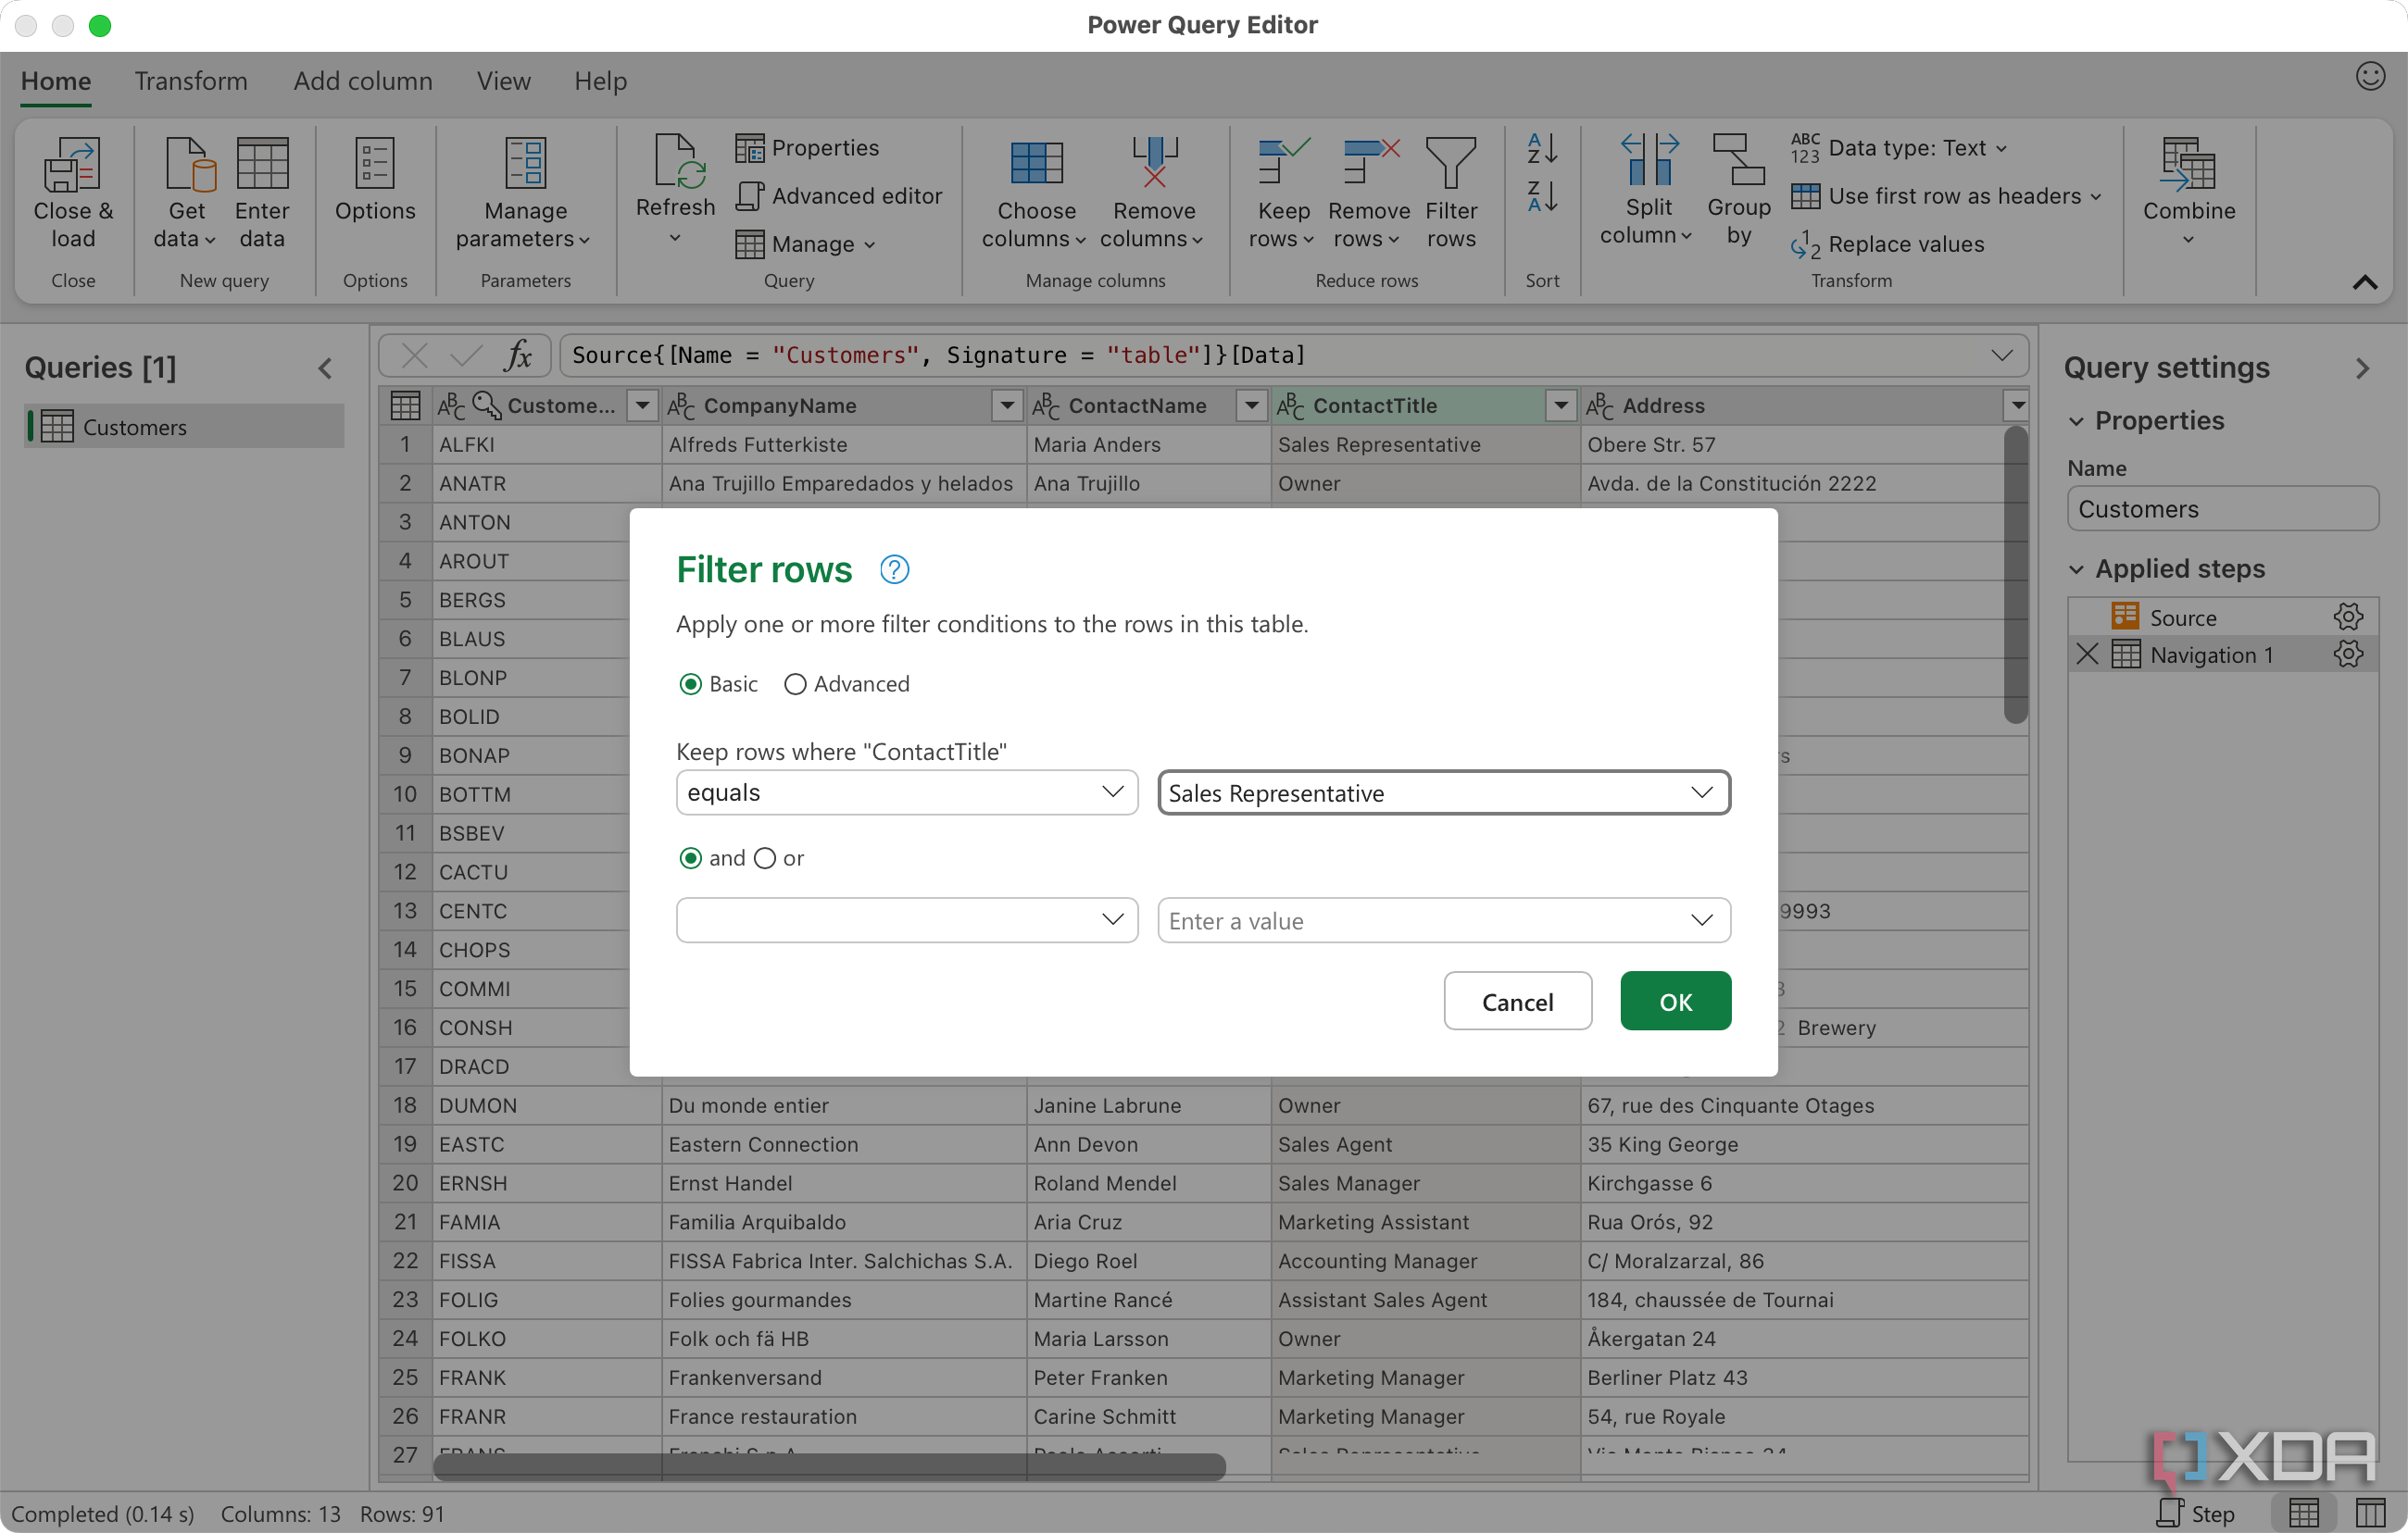This screenshot has width=2408, height=1533.
Task: Expand the formula bar chevron
Action: coord(2001,355)
